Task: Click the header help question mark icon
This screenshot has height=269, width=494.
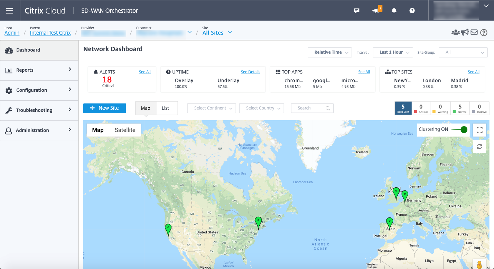Action: coord(412,11)
